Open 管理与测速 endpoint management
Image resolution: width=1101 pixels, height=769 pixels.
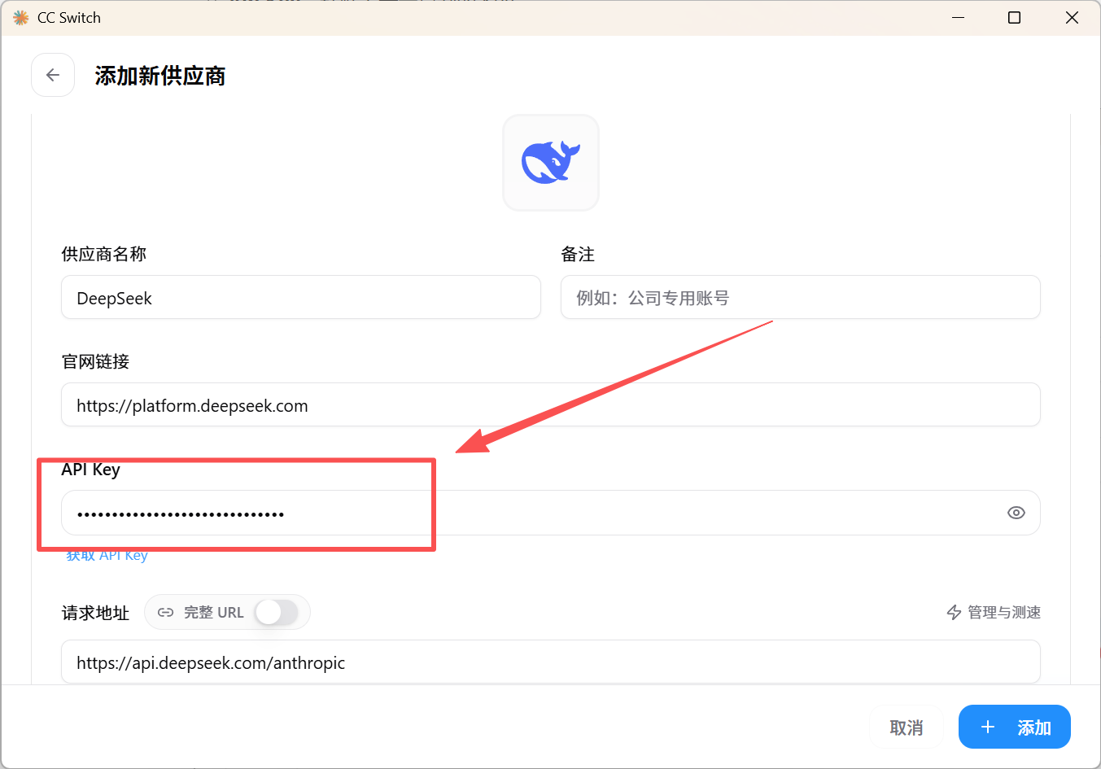[x=994, y=612]
